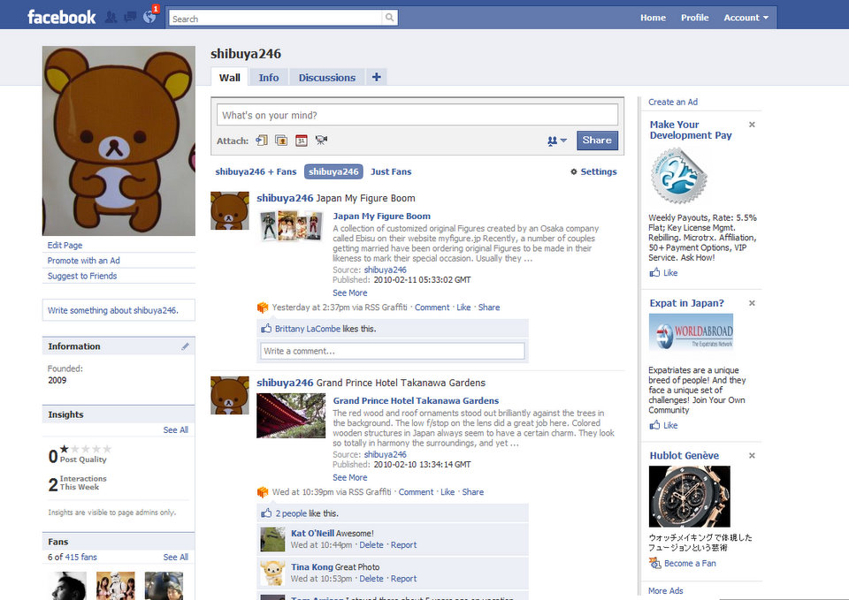Click See More under Takanawa Gardens post
849x600 pixels.
pyautogui.click(x=350, y=477)
